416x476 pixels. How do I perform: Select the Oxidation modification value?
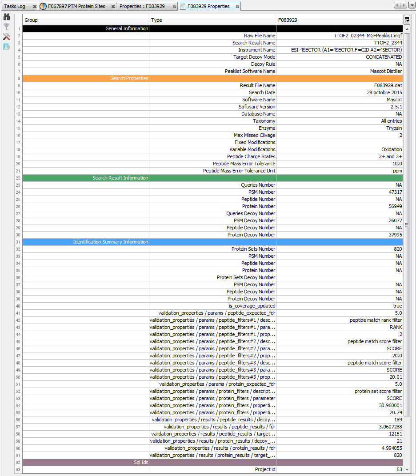340,150
